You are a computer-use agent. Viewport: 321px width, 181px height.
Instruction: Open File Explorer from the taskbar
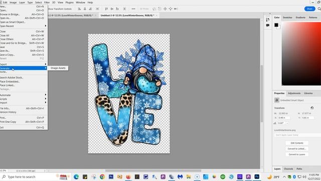[x=189, y=176]
